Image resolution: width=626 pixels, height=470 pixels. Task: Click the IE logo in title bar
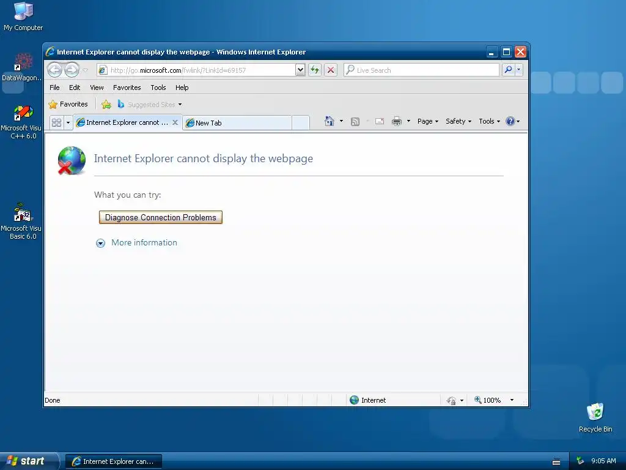50,51
